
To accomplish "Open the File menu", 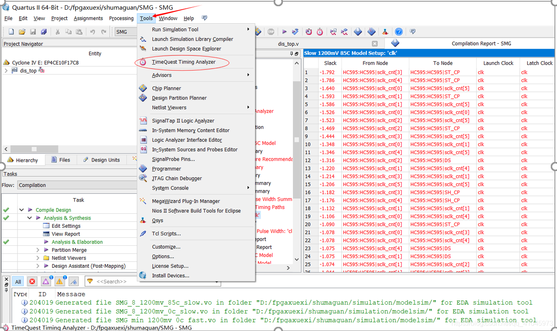I will [8, 18].
